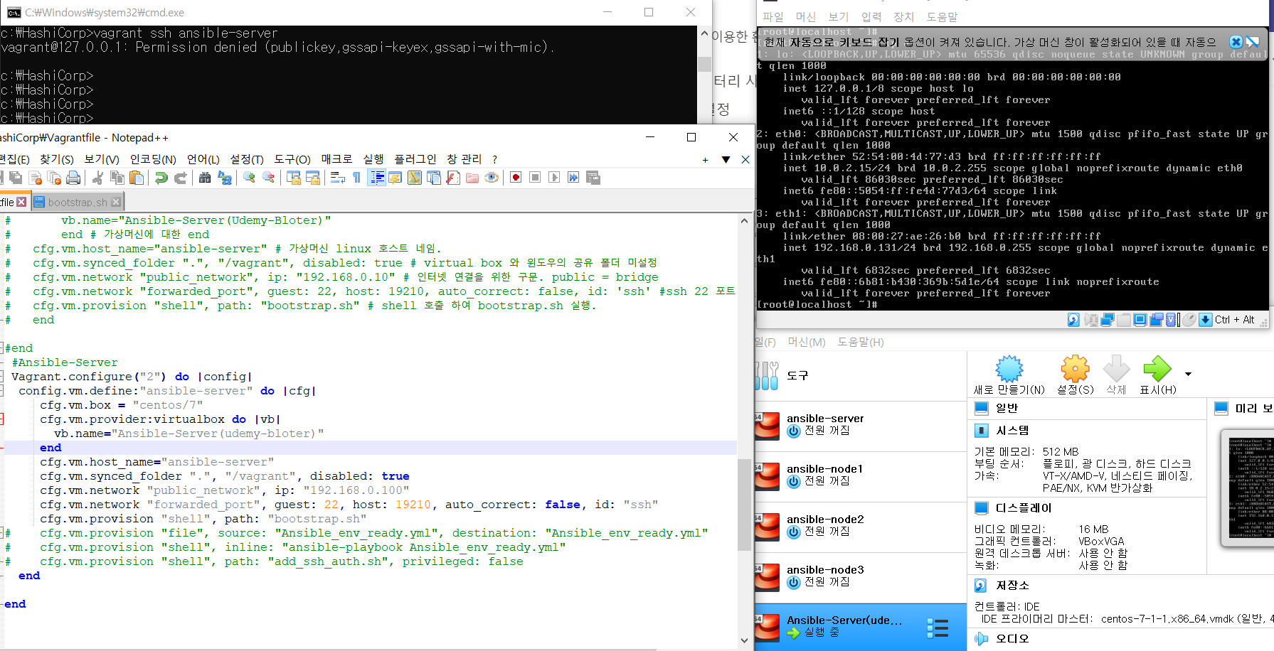Click the Copy icon in Notepad++ toolbar
Screen dimensions: 1274x651
pos(117,178)
